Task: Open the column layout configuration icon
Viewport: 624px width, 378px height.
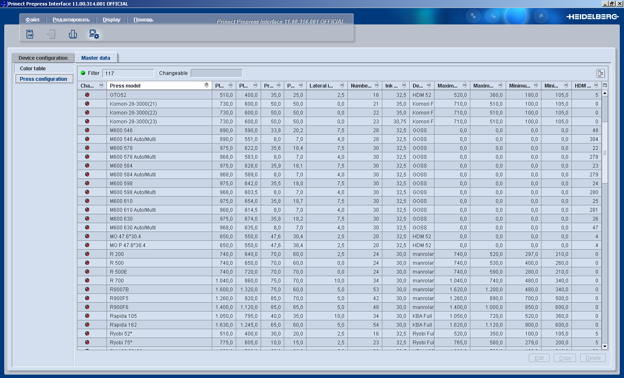Action: click(x=600, y=73)
